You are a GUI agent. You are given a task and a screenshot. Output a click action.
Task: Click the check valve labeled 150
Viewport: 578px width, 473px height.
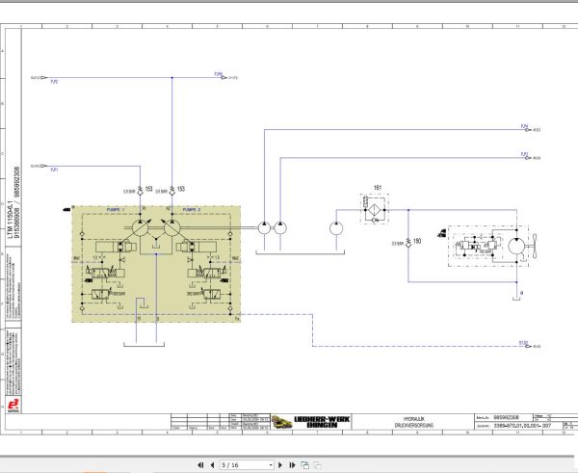click(408, 243)
